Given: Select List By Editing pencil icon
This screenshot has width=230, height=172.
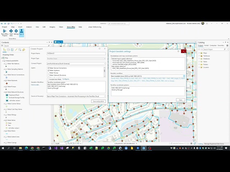Looking at the screenshot, I should [x=16, y=50].
